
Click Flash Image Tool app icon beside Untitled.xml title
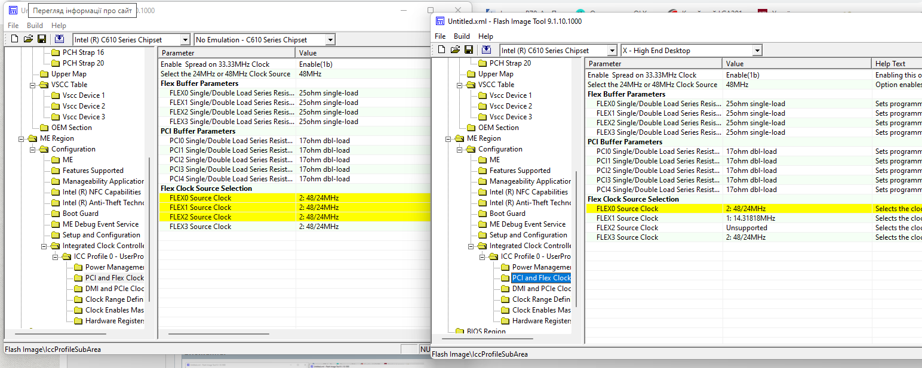coord(440,21)
